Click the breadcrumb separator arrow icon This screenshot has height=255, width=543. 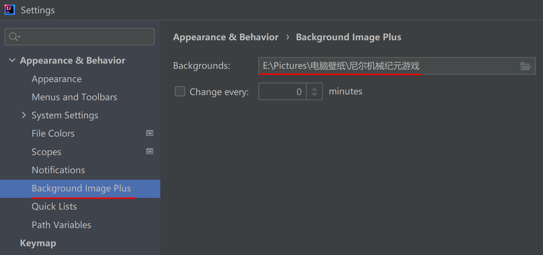point(287,37)
